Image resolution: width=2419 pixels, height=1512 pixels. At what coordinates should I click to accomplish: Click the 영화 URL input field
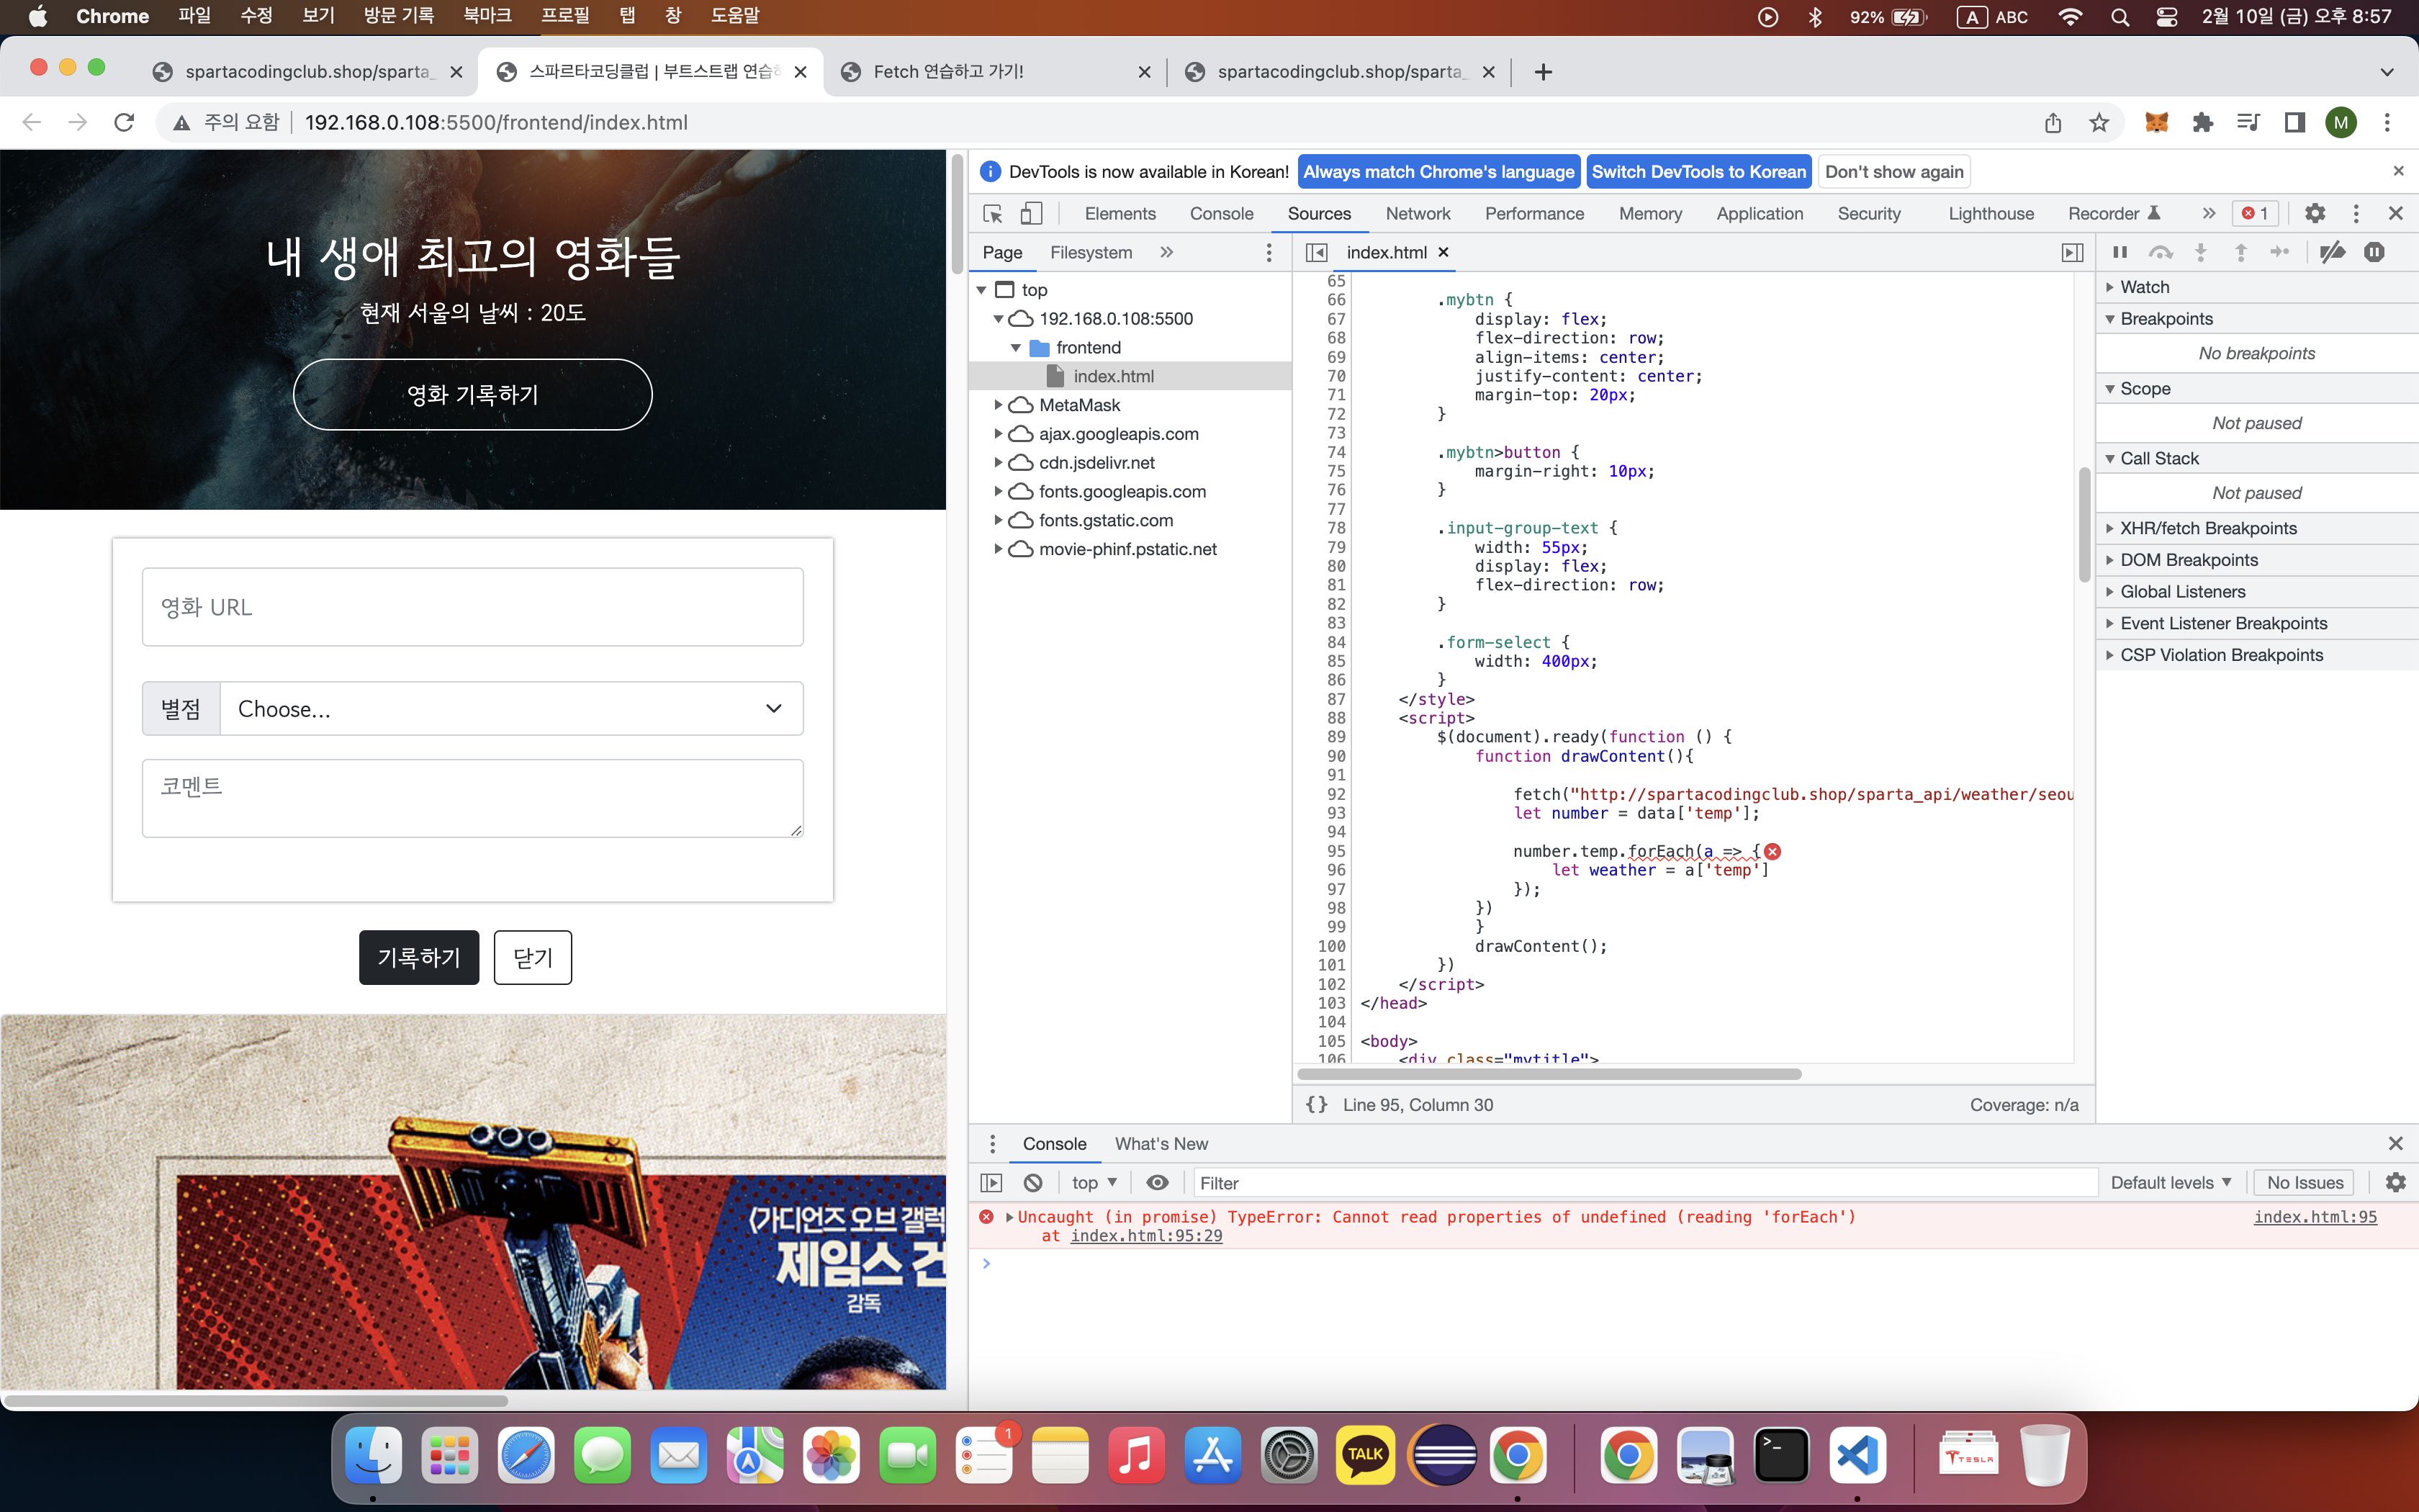point(473,607)
